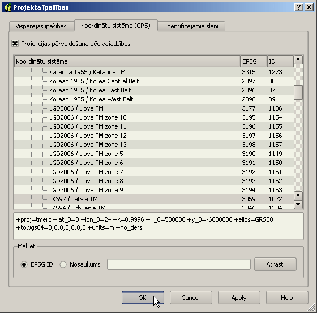This screenshot has height=313, width=317.
Task: Select LKS92 / Latvia TM entry
Action: coord(153,199)
